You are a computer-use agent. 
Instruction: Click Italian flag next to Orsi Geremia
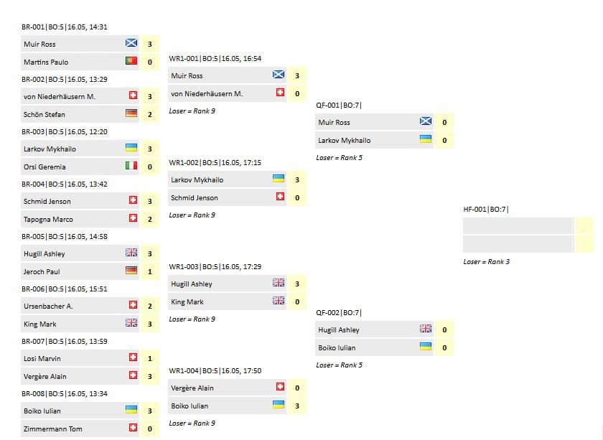tap(131, 165)
